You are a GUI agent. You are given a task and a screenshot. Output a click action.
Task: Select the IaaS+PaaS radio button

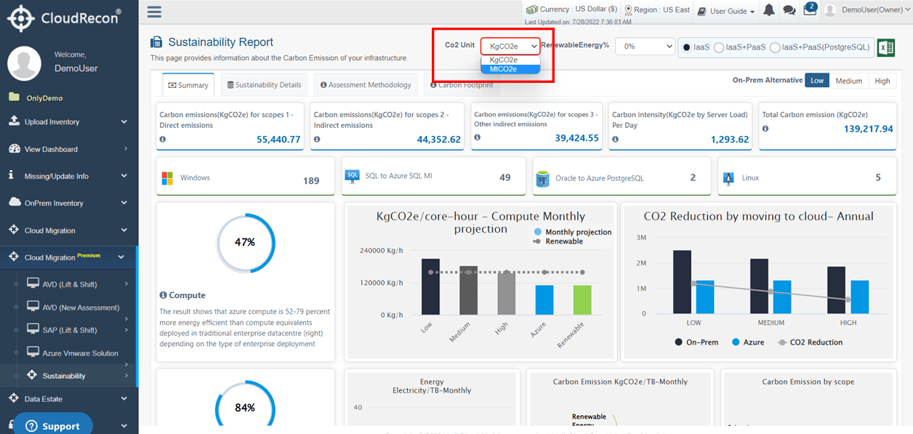click(x=719, y=47)
